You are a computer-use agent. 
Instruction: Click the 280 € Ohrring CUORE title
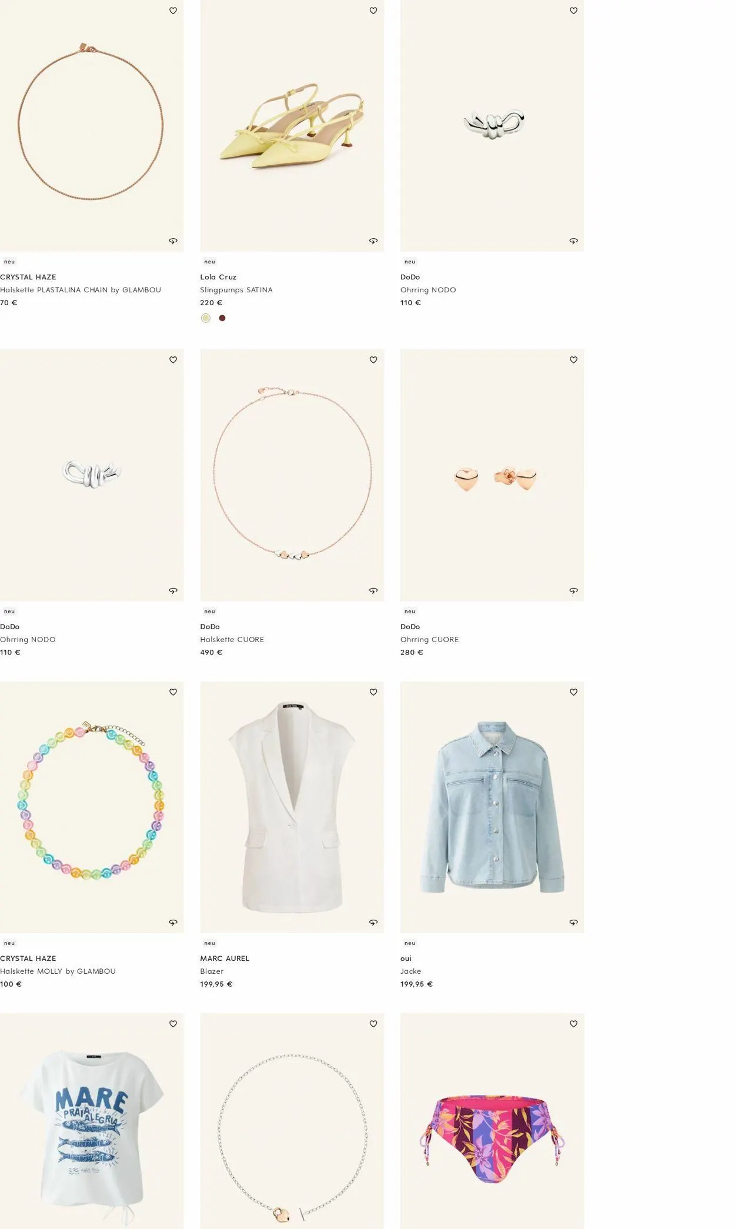pos(429,639)
